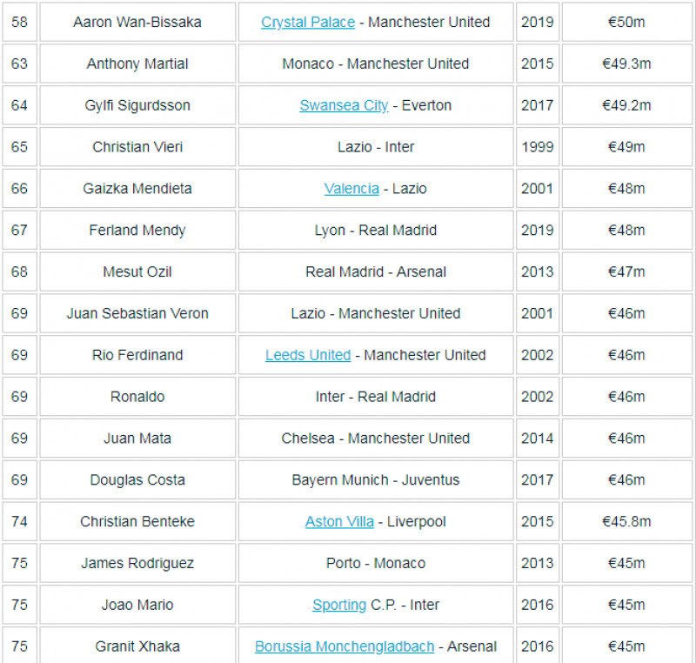Viewport: 696px width, 663px height.
Task: Select the Aaron Wan-Bissaka name cell
Action: (x=137, y=22)
